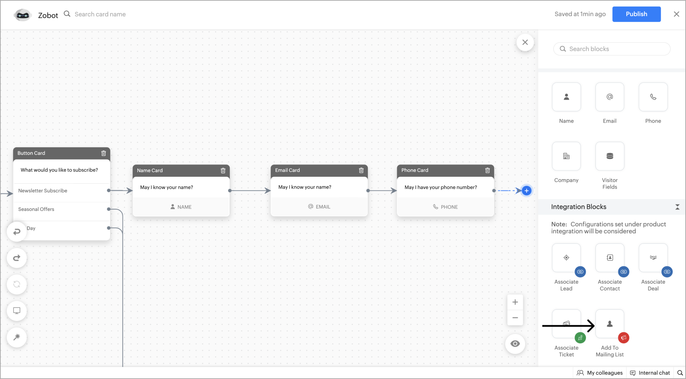This screenshot has height=379, width=686.
Task: Publish the Zobot flow
Action: tap(636, 14)
